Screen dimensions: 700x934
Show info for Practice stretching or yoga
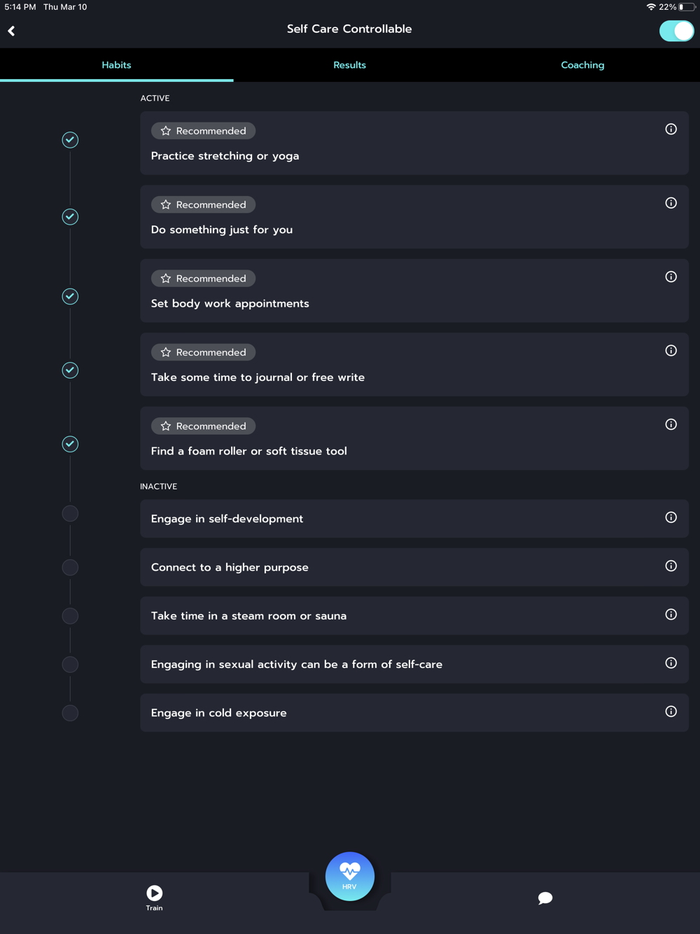click(671, 130)
